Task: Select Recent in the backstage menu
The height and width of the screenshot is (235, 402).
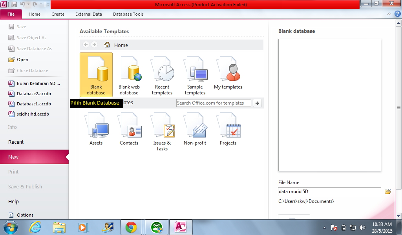Action: pos(16,142)
